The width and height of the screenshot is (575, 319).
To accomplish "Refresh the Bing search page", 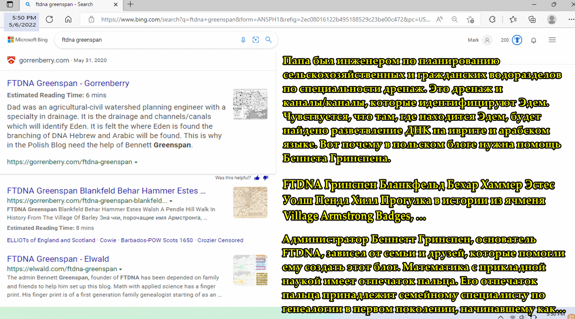I will [49, 19].
